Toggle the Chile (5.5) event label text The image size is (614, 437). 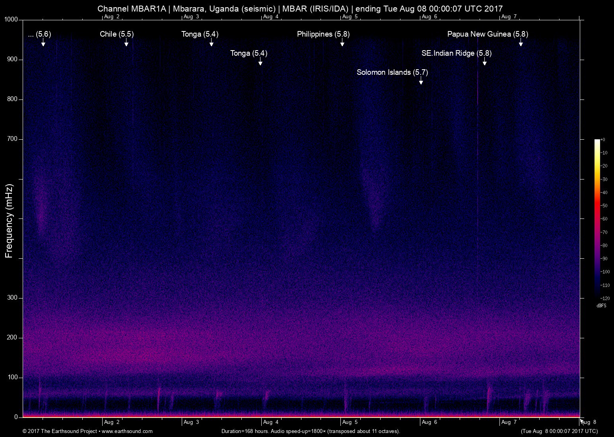117,34
